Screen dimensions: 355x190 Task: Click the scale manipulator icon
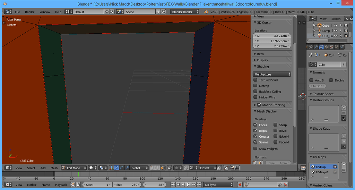point(127,168)
